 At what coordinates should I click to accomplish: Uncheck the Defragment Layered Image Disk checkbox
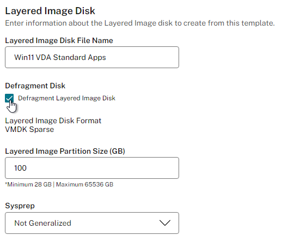9,98
